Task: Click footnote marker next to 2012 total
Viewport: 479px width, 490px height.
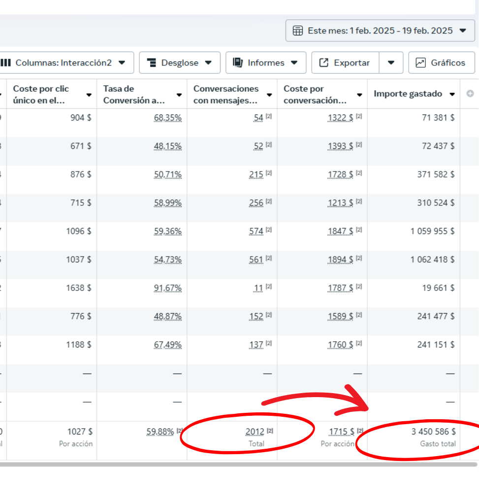Action: [270, 432]
